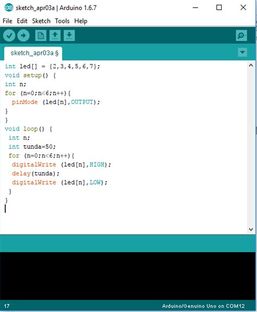Click the 'digitalWrite (led[n],LOW);' line

[60, 183]
